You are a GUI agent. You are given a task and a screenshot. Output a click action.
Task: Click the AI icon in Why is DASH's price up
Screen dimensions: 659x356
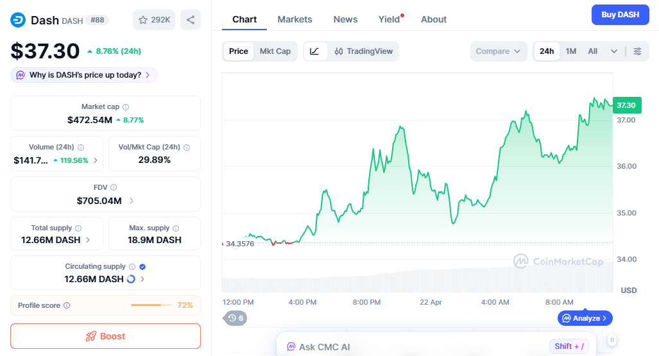tap(20, 75)
